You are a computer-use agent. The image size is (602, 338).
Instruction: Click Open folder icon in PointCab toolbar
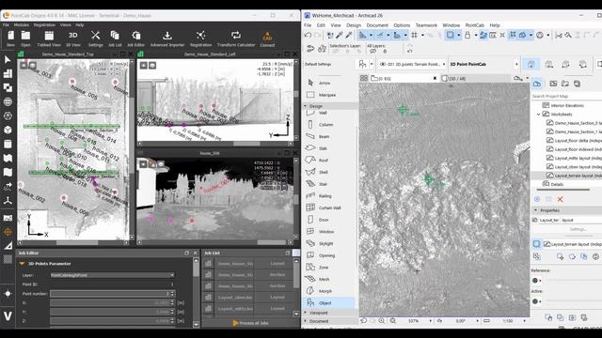tap(25, 38)
